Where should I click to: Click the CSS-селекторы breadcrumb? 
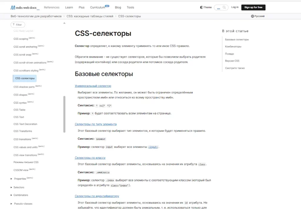pos(129,16)
